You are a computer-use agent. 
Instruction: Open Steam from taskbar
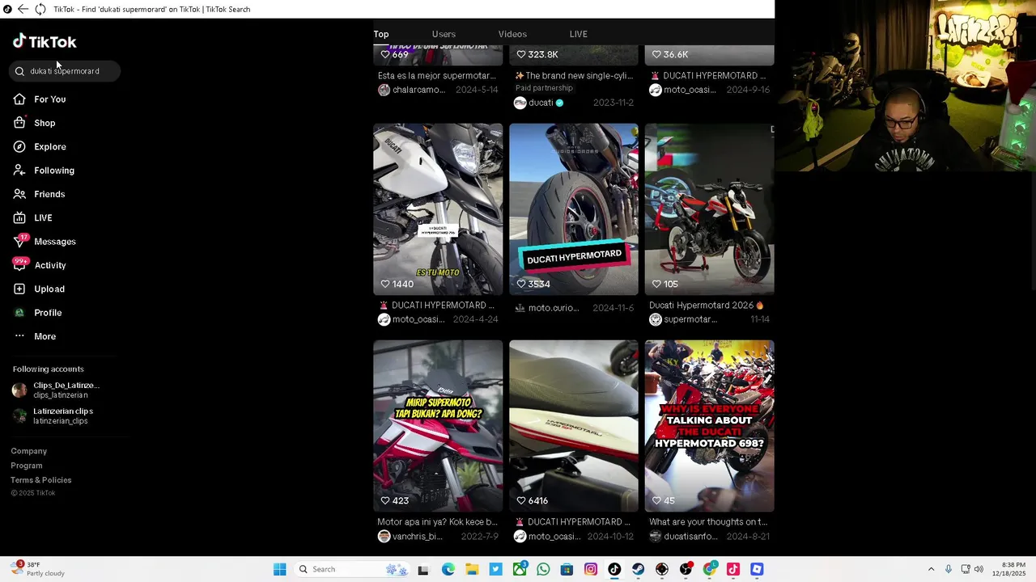(x=638, y=569)
